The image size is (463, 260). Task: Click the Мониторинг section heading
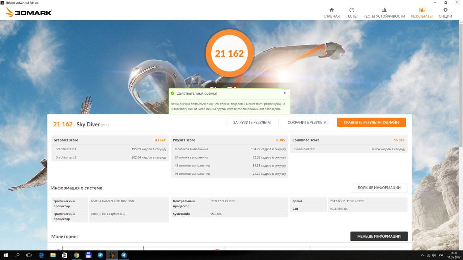coord(65,237)
